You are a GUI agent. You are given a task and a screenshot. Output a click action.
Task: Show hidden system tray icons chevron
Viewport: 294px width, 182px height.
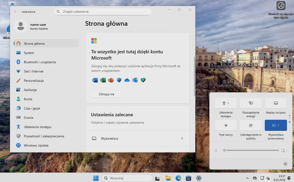pos(247,178)
